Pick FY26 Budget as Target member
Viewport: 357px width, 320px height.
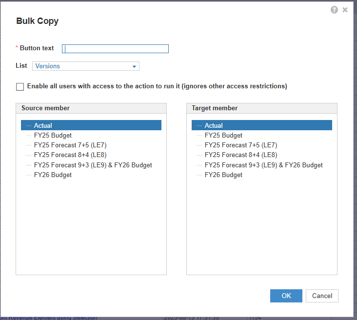coord(223,175)
